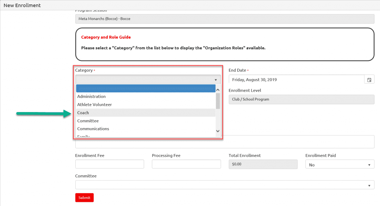
Task: Click the Total Enrollment $0.00 field
Action: click(x=263, y=164)
